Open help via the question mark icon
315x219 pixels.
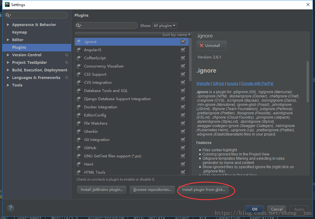click(x=11, y=208)
